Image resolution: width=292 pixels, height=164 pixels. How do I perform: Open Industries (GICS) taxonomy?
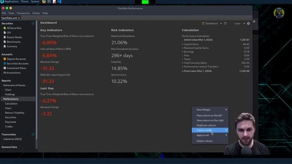(12, 139)
